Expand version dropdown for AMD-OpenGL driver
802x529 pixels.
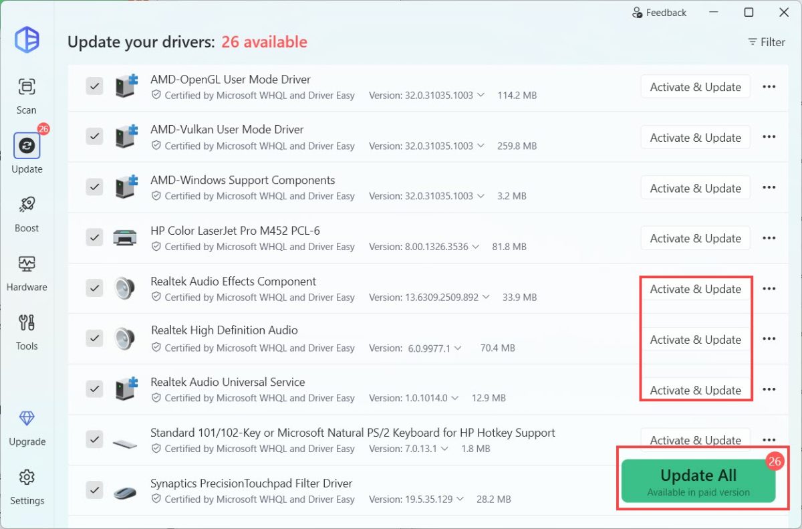pos(479,96)
